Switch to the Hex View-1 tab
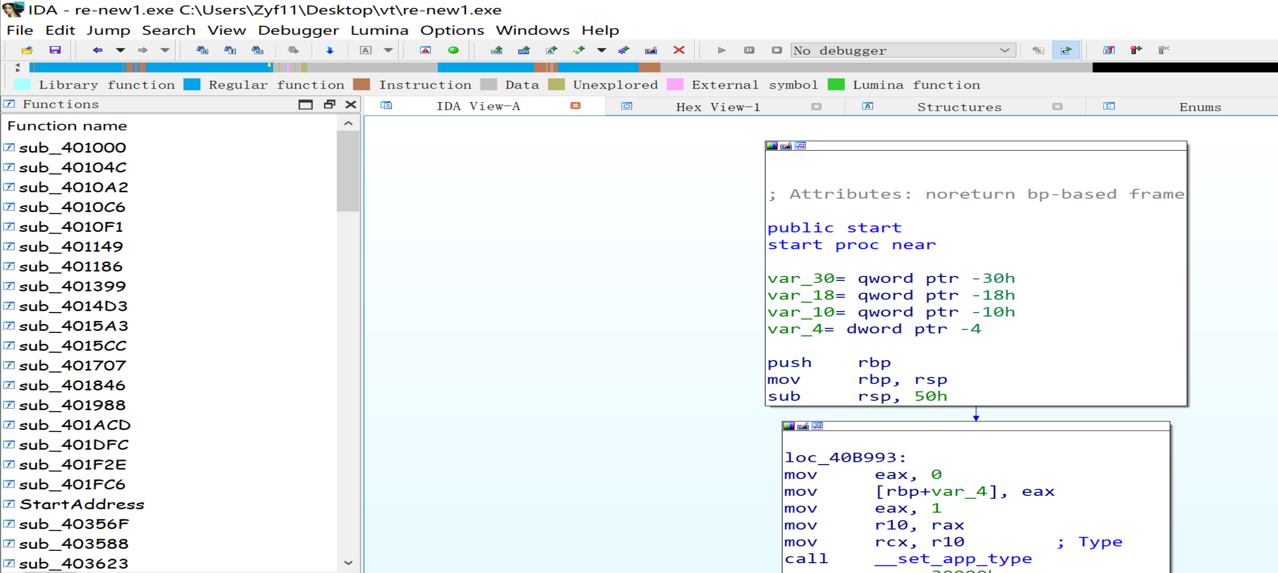The height and width of the screenshot is (573, 1278). click(717, 106)
